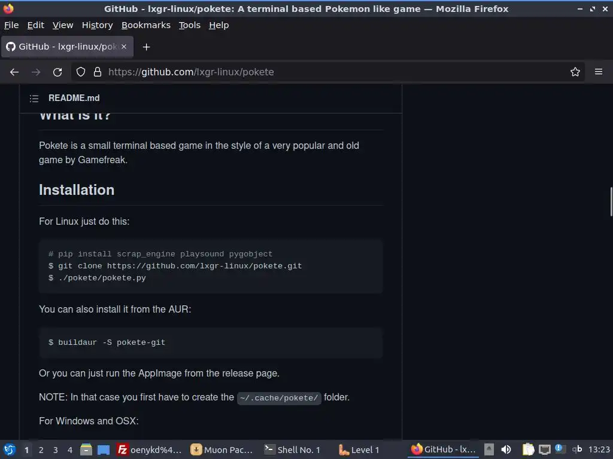Open the clipboard manager tray icon
The height and width of the screenshot is (459, 613).
coord(528,449)
